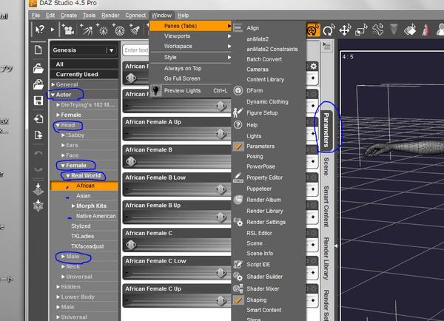Click the Import sidebar icon

38,118
